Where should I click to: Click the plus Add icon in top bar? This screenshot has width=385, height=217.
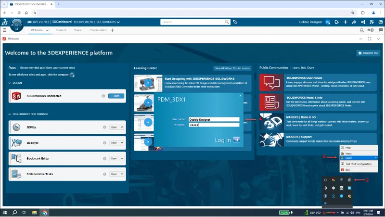click(346, 22)
